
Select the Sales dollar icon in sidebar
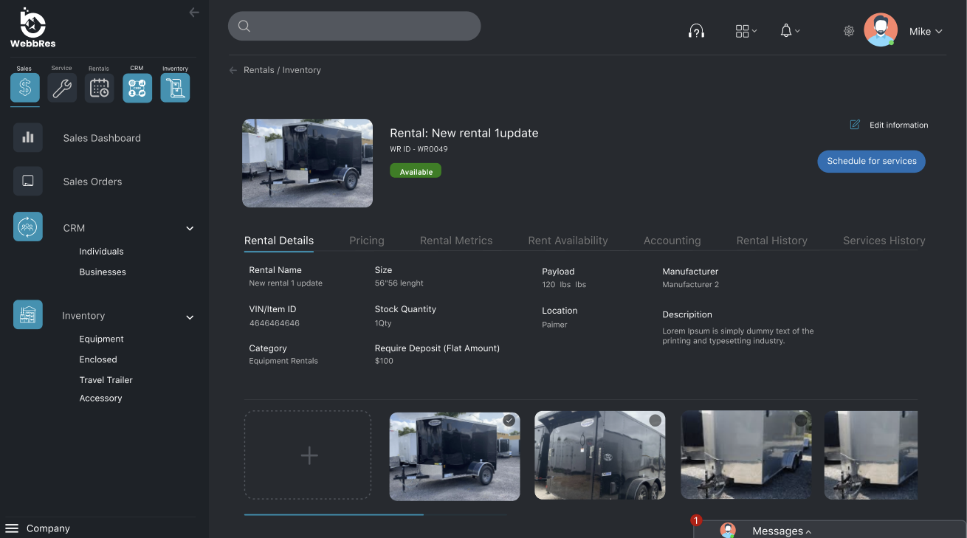click(x=24, y=87)
